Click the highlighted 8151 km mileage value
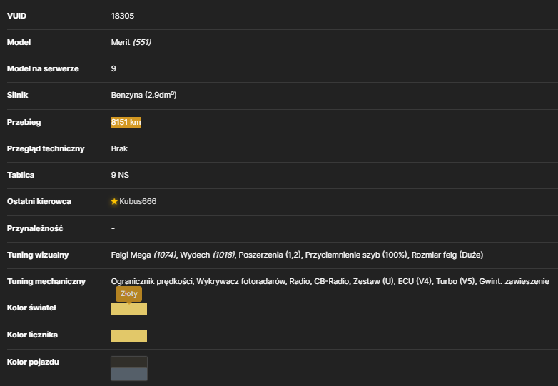The width and height of the screenshot is (558, 386). point(126,123)
